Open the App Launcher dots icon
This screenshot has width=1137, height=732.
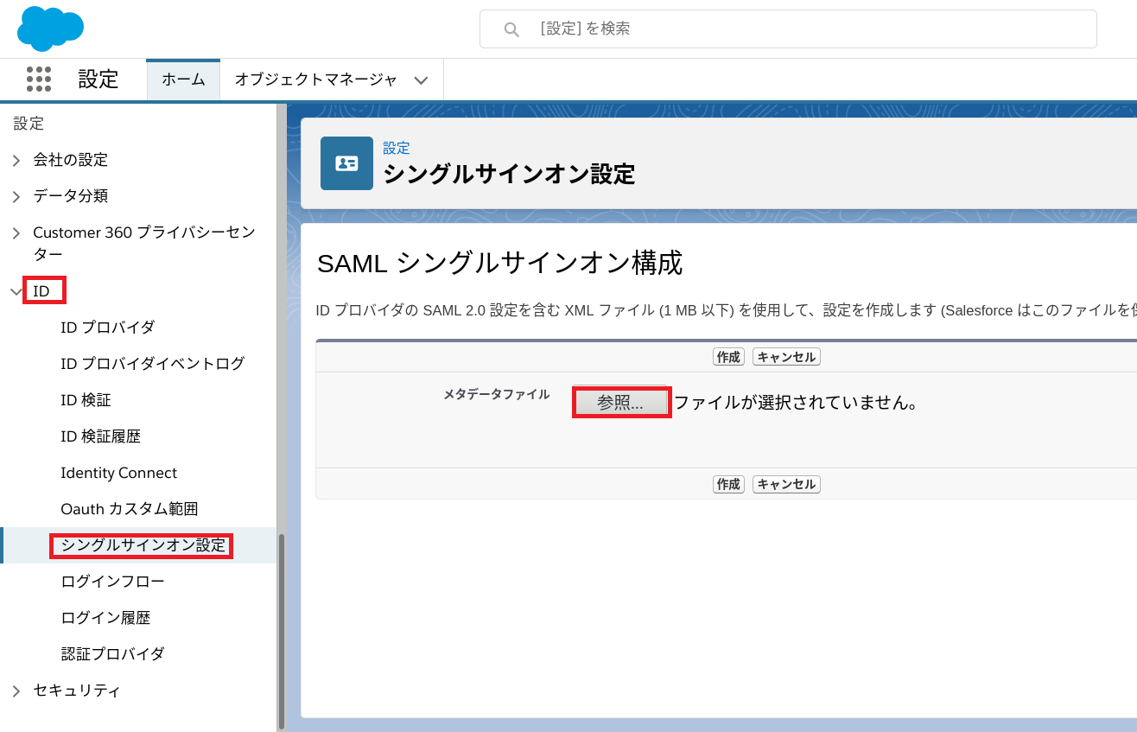(x=39, y=80)
